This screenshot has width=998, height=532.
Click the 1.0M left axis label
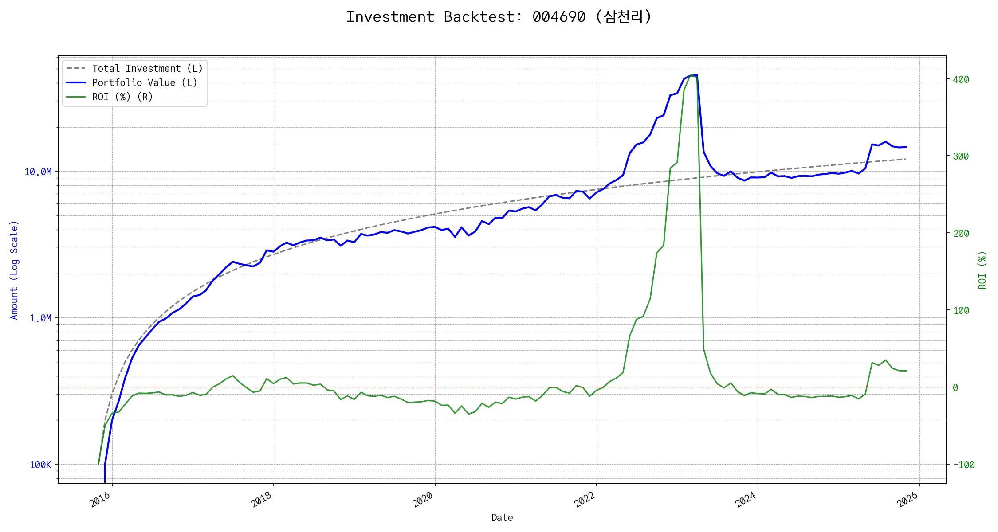[x=40, y=318]
